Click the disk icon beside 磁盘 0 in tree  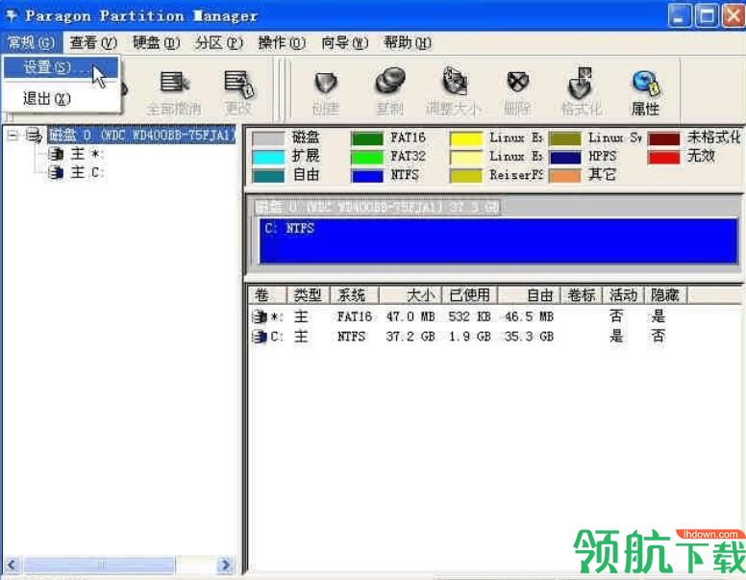tap(34, 136)
